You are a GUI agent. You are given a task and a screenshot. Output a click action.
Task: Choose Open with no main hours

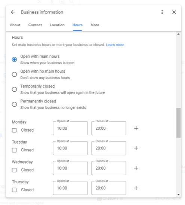click(x=15, y=75)
